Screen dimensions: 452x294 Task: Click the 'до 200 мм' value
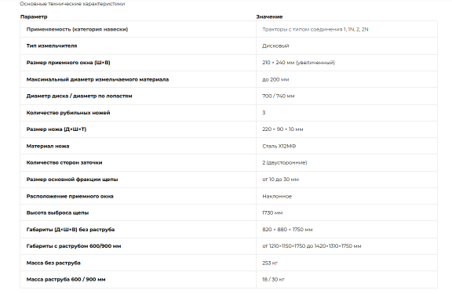[275, 79]
